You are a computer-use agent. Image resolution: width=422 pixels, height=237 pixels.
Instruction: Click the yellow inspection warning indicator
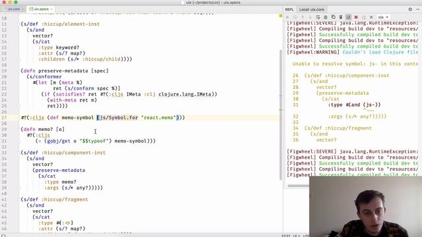pos(281,16)
